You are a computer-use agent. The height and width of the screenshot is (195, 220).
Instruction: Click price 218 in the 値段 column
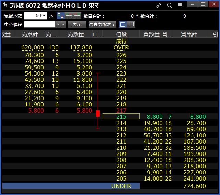coord(121,104)
